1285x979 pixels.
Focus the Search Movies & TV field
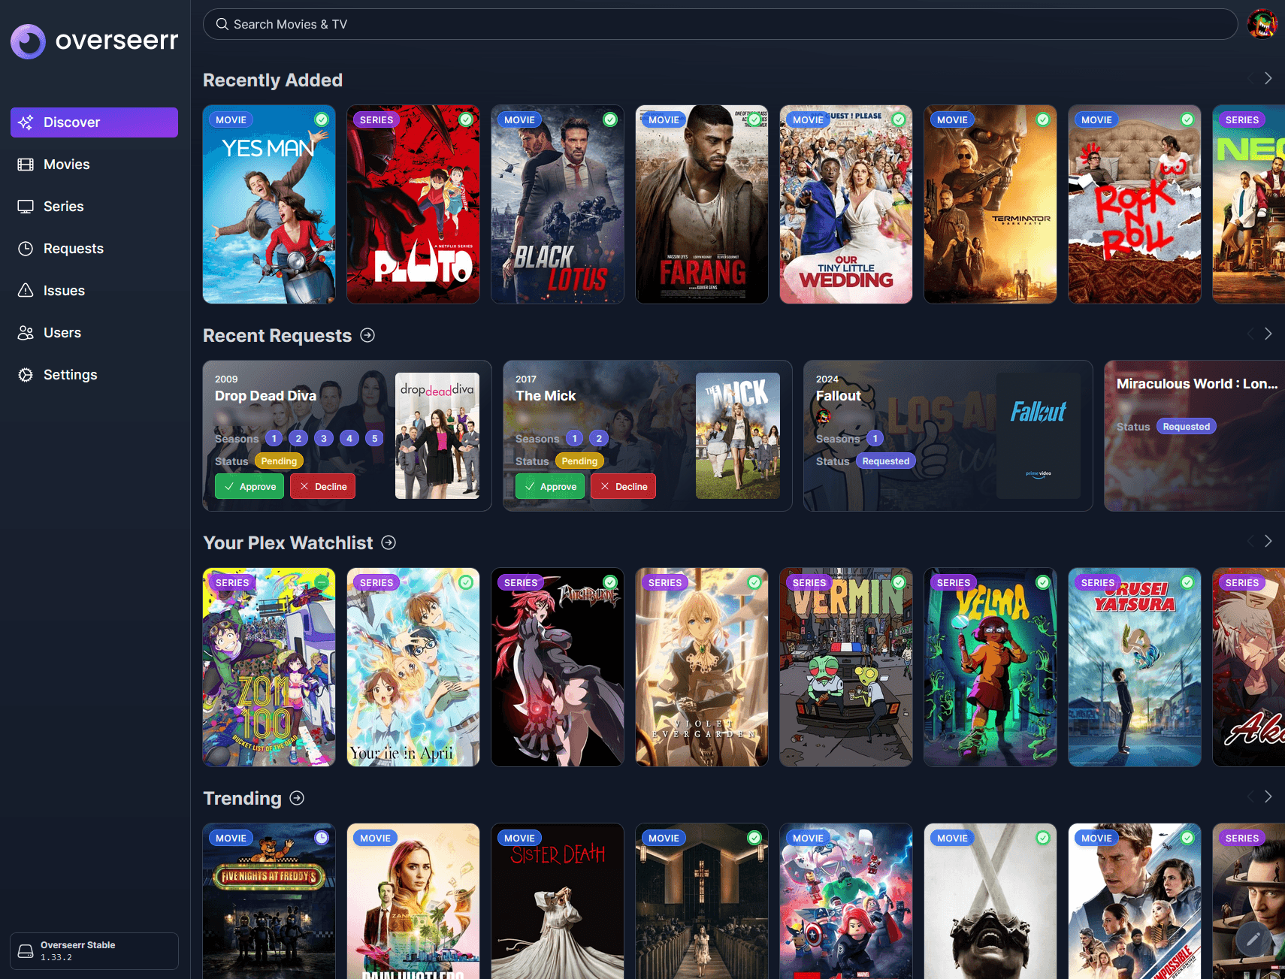tap(720, 24)
